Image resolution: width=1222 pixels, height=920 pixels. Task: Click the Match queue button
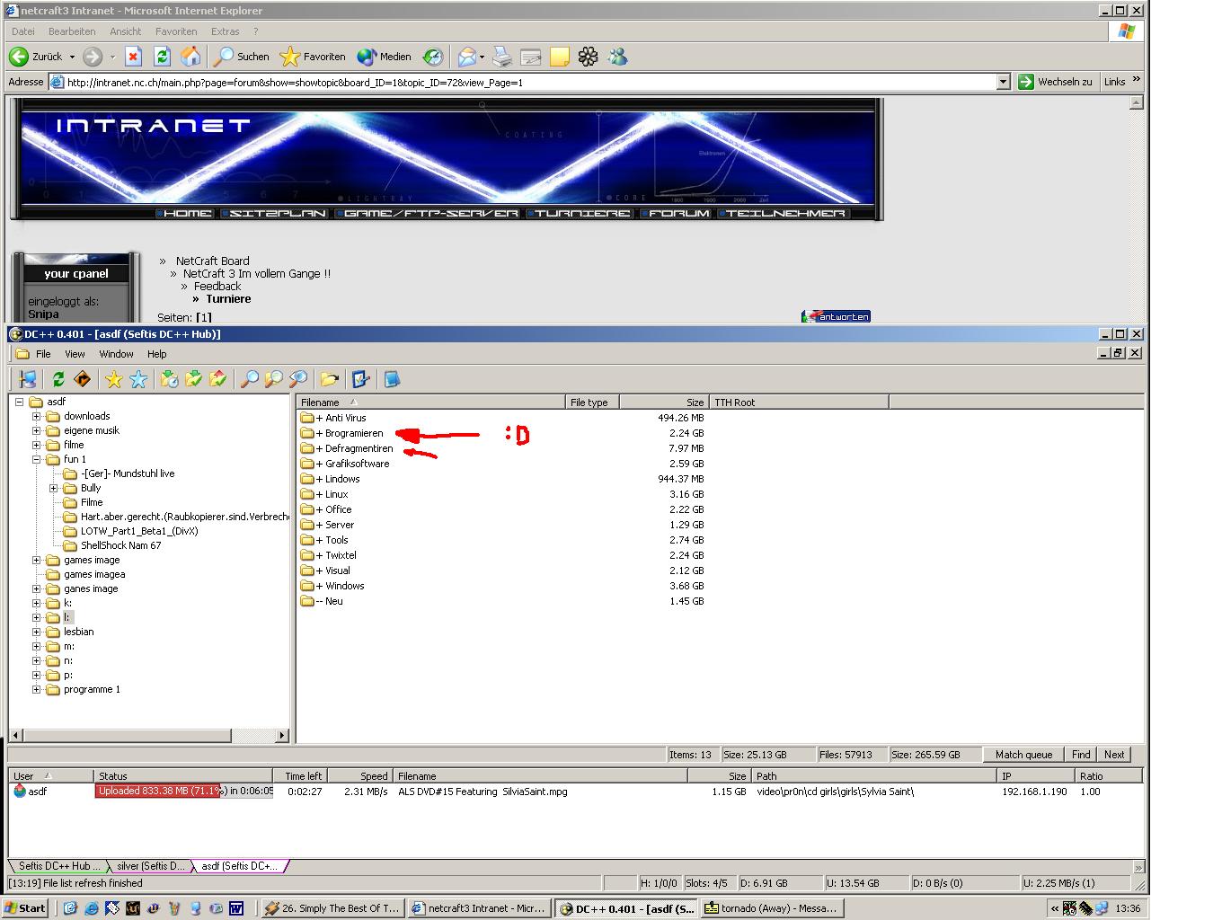click(1023, 755)
